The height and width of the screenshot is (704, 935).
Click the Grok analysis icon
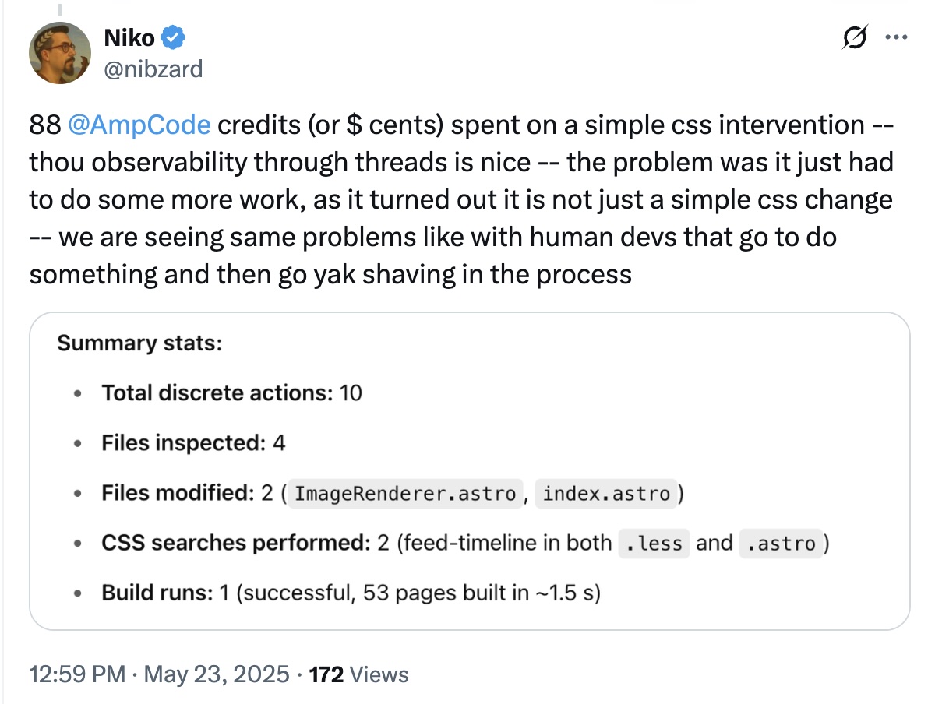coord(855,37)
